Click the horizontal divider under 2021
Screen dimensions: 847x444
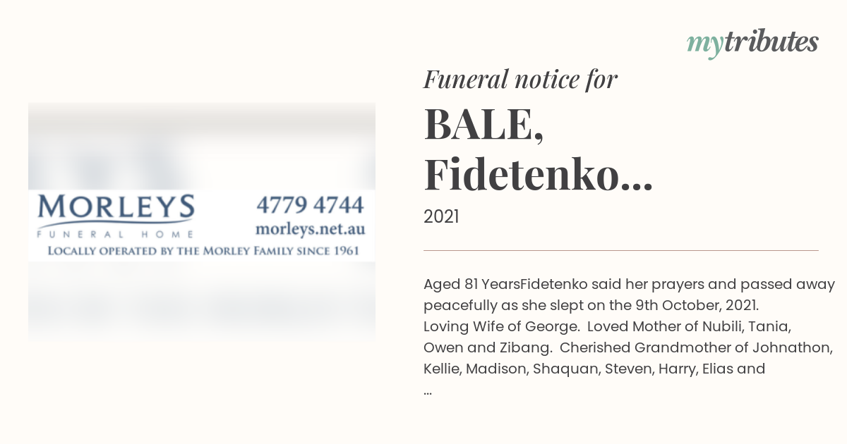(621, 250)
